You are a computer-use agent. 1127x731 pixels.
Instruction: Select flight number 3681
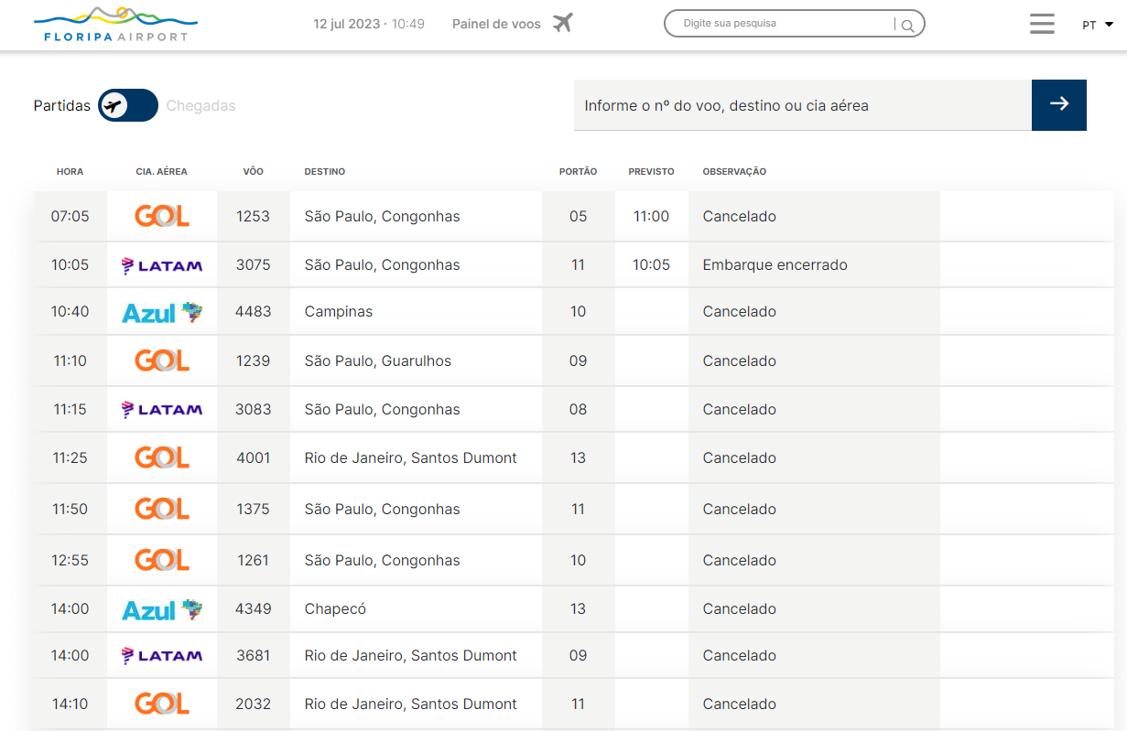coord(253,656)
